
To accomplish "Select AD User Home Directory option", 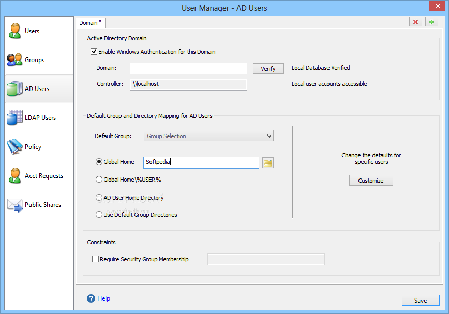I will 99,198.
